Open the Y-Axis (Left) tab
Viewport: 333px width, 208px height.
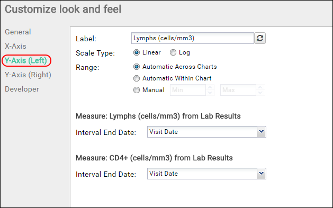[x=26, y=60]
